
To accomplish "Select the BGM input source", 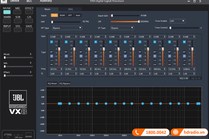I will [x=62, y=15].
